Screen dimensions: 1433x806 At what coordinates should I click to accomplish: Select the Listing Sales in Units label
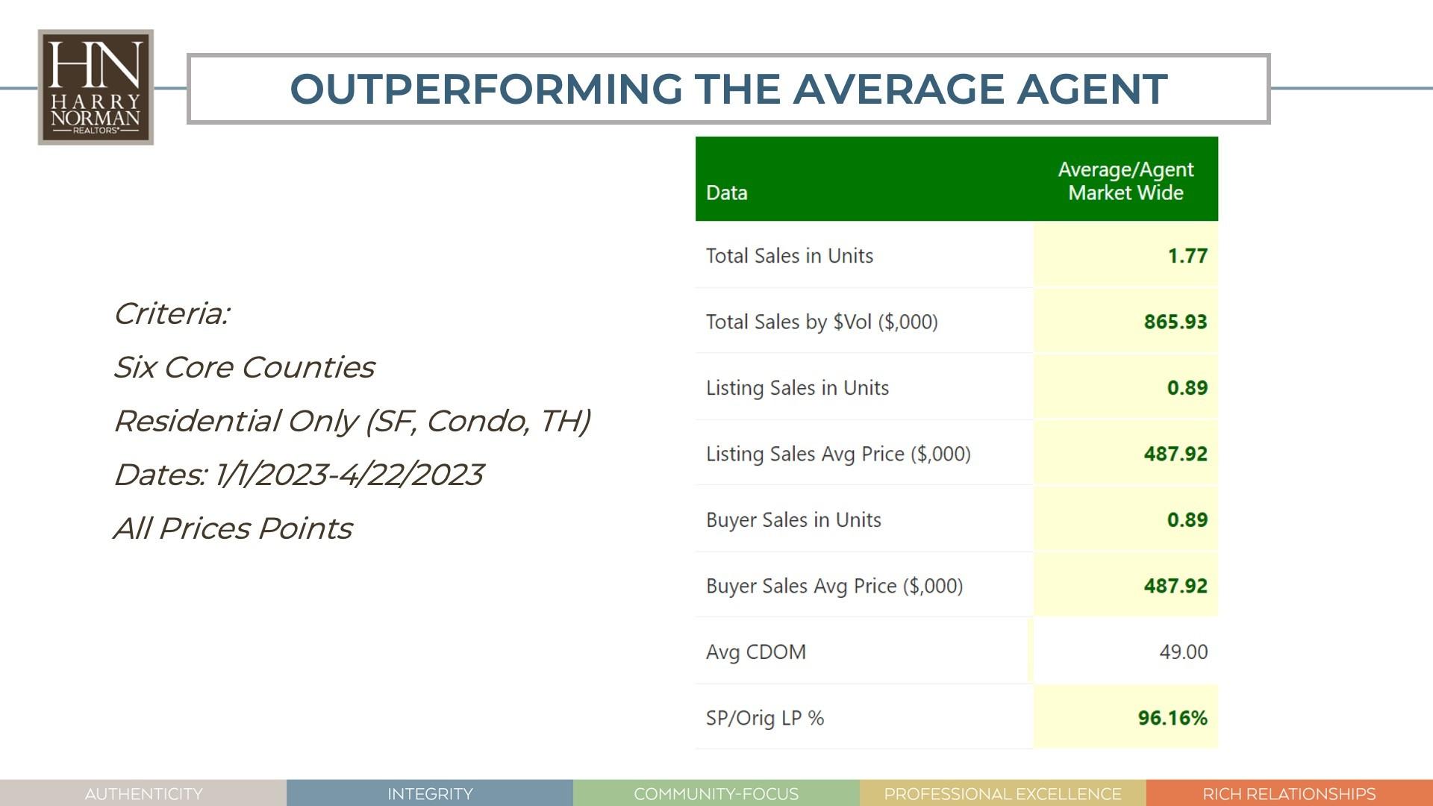coord(797,388)
